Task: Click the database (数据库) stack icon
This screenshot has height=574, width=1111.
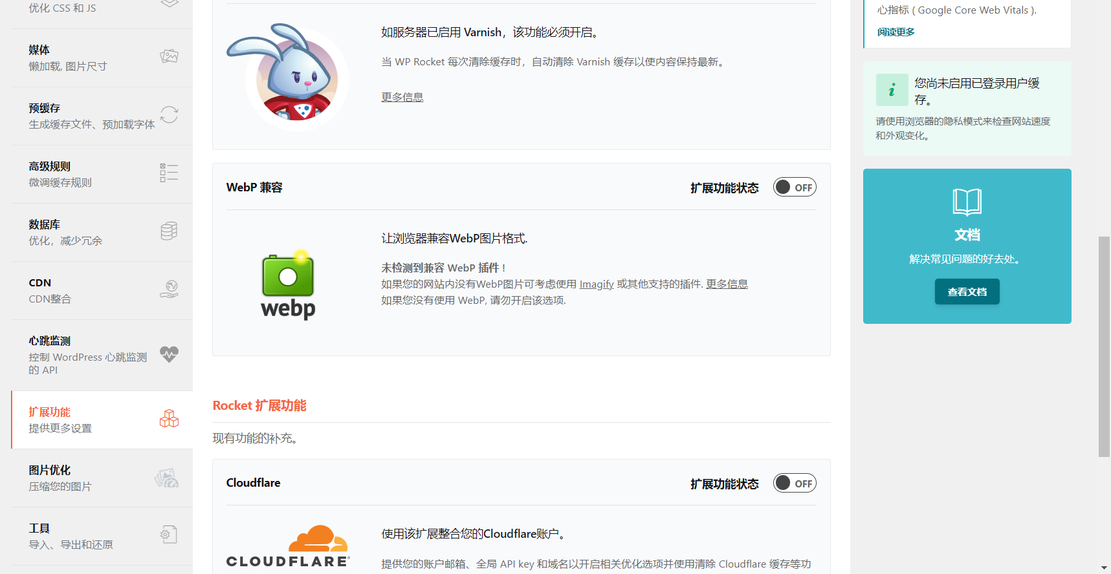Action: (169, 231)
